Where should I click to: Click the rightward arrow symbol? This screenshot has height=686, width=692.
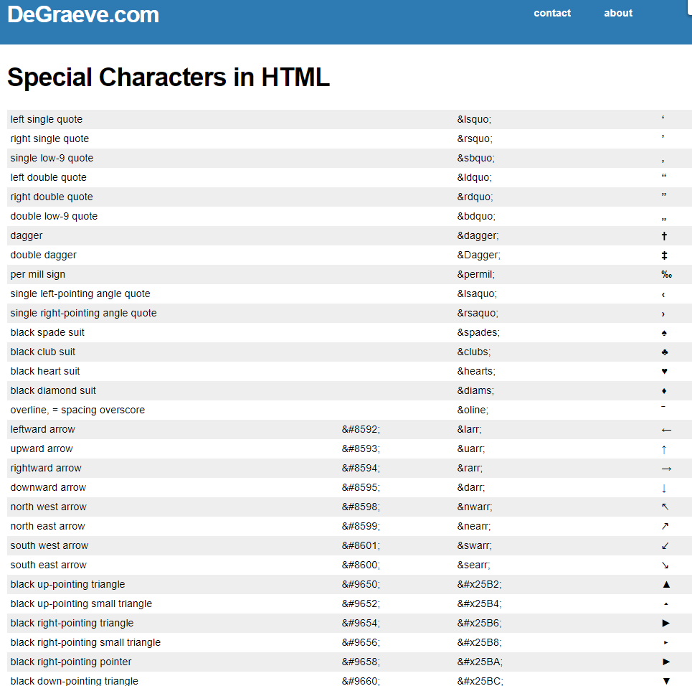[x=666, y=469]
